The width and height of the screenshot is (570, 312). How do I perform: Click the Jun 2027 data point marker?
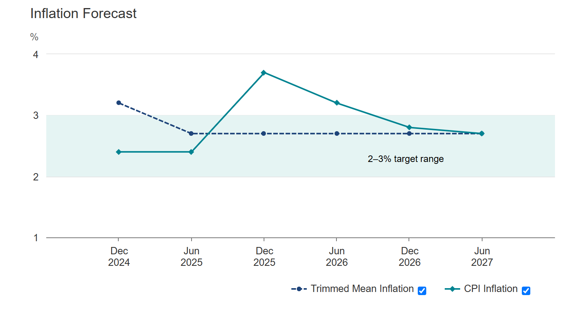[482, 133]
